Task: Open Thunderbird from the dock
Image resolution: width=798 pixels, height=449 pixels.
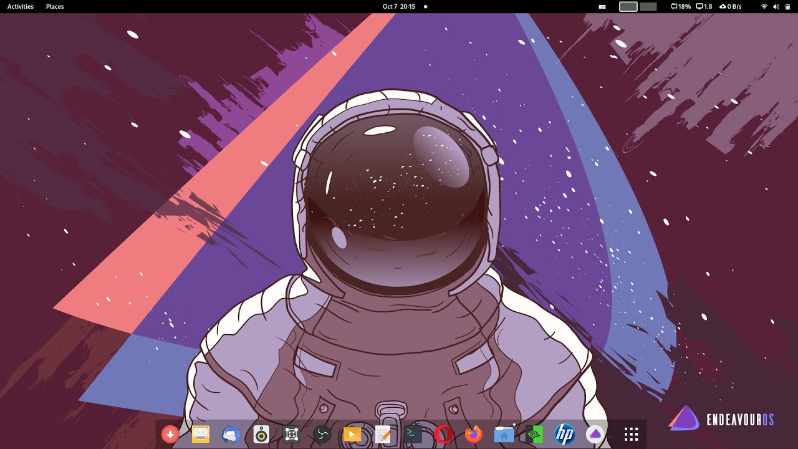Action: 231,434
